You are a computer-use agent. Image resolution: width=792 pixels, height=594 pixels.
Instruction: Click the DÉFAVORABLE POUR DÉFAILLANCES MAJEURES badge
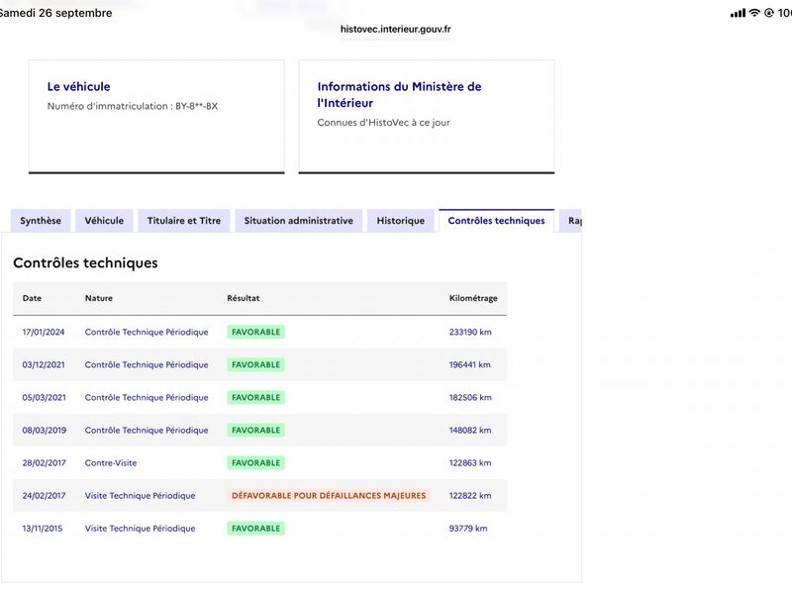[329, 496]
